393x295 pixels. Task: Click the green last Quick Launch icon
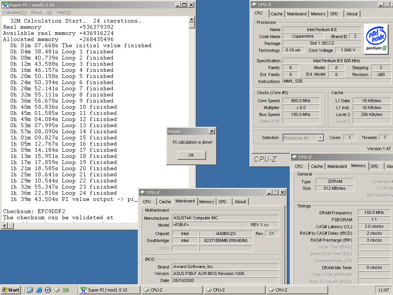[66, 290]
